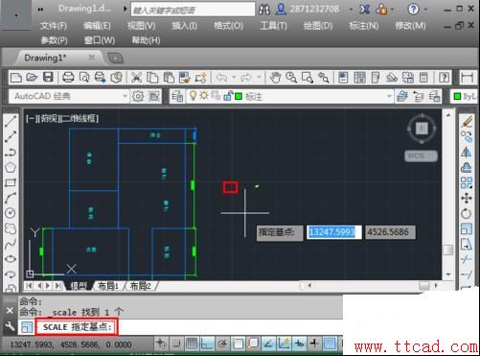Toggle layer on/off lightbulb icon
The width and height of the screenshot is (480, 356).
click(193, 96)
